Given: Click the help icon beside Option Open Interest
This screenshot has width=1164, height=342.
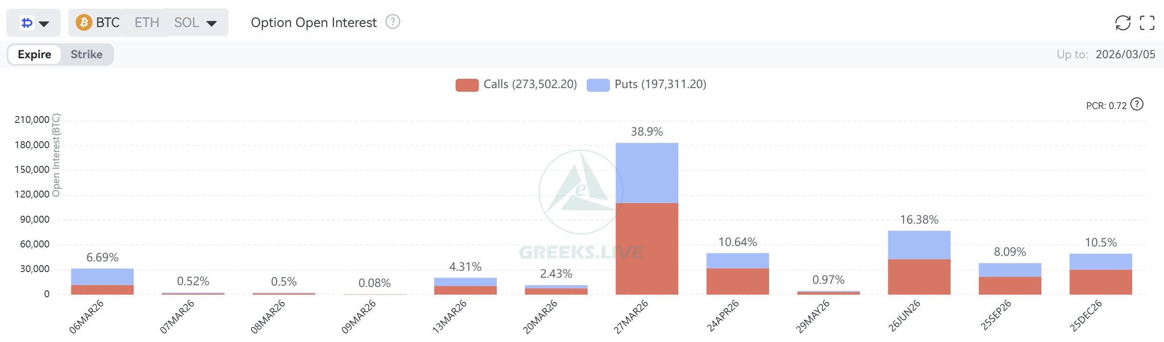Looking at the screenshot, I should coord(393,22).
